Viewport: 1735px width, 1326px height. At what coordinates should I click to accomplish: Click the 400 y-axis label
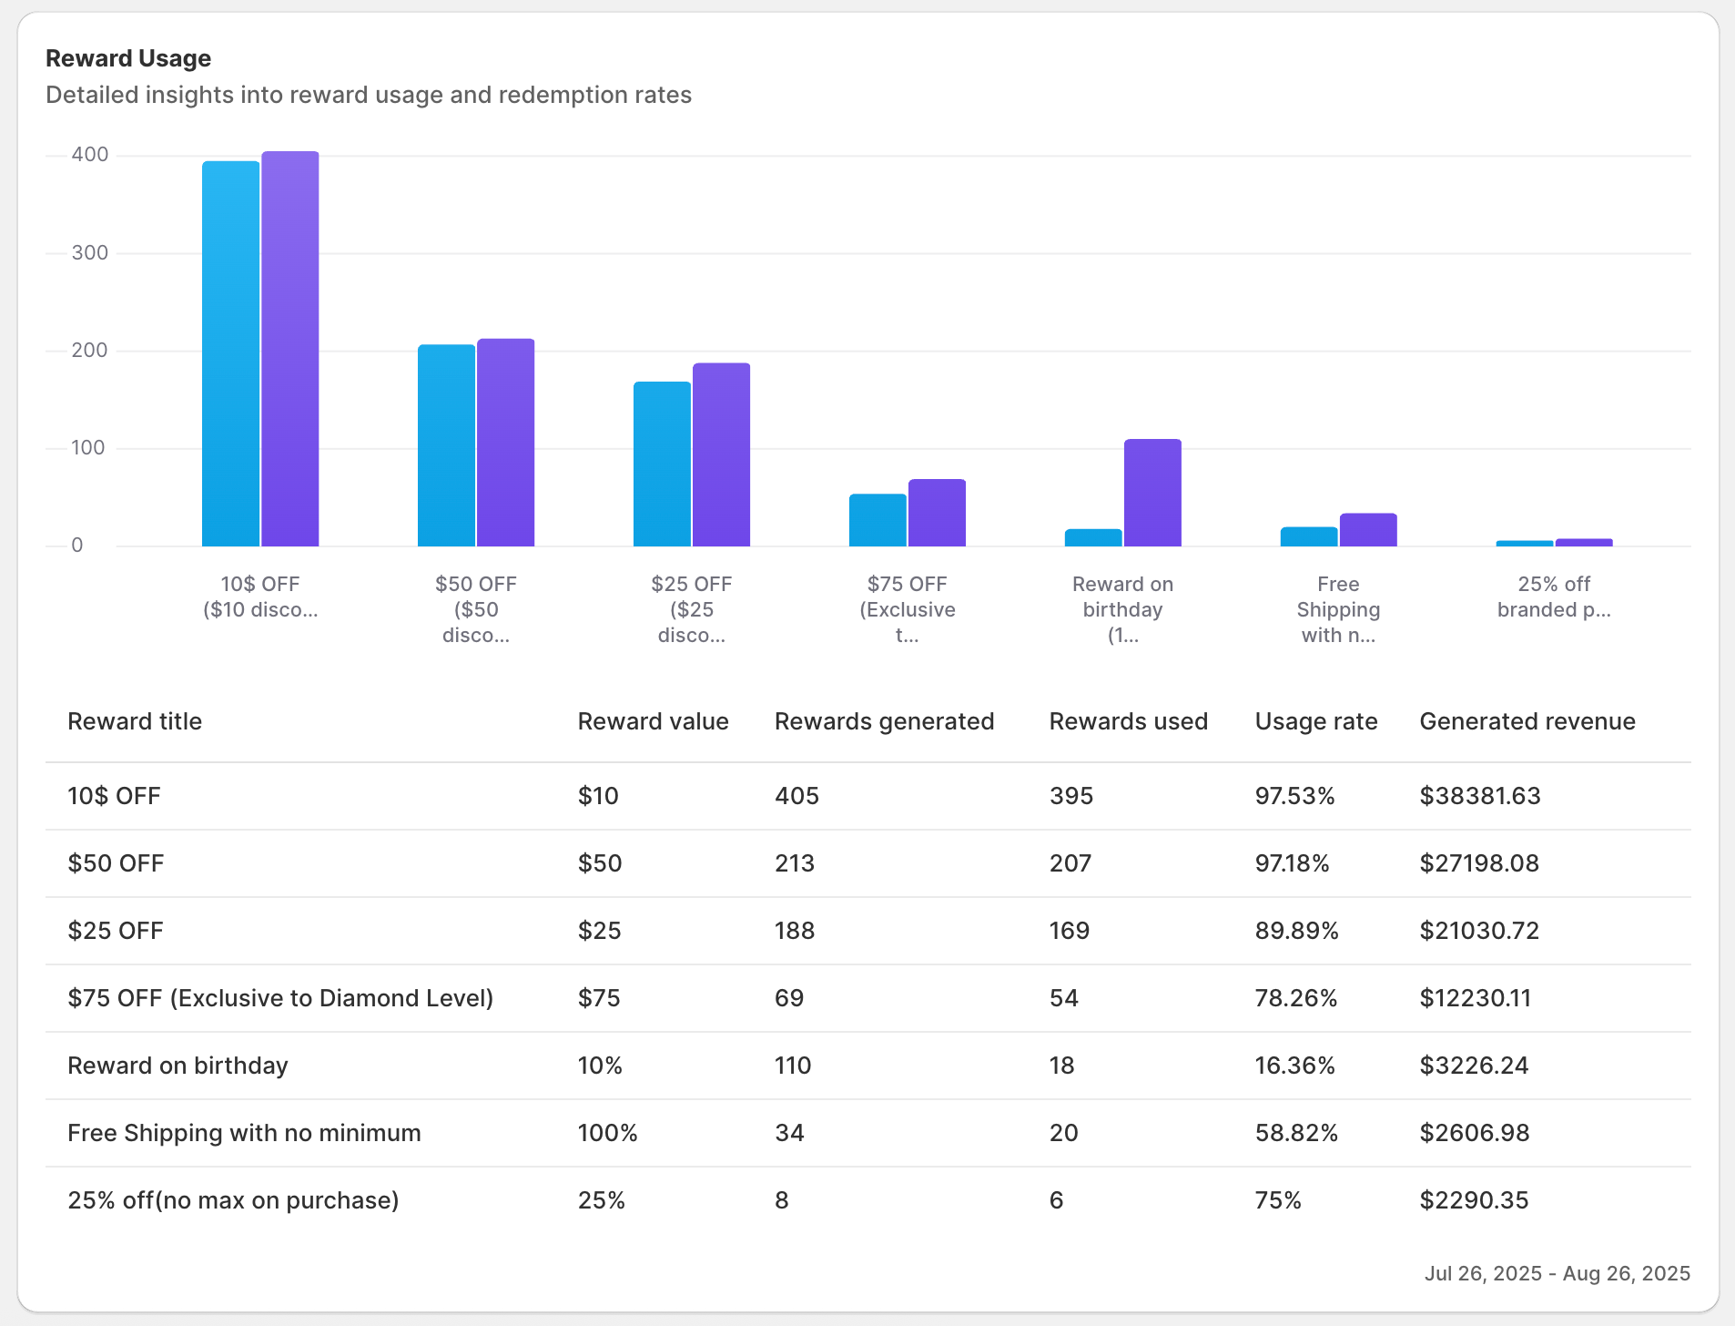pyautogui.click(x=90, y=155)
